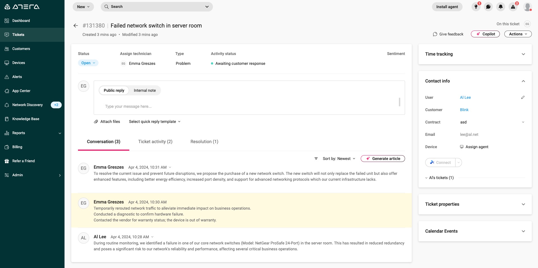The height and width of the screenshot is (268, 538).
Task: Click the Network Discovery +2 badge
Action: tap(56, 105)
